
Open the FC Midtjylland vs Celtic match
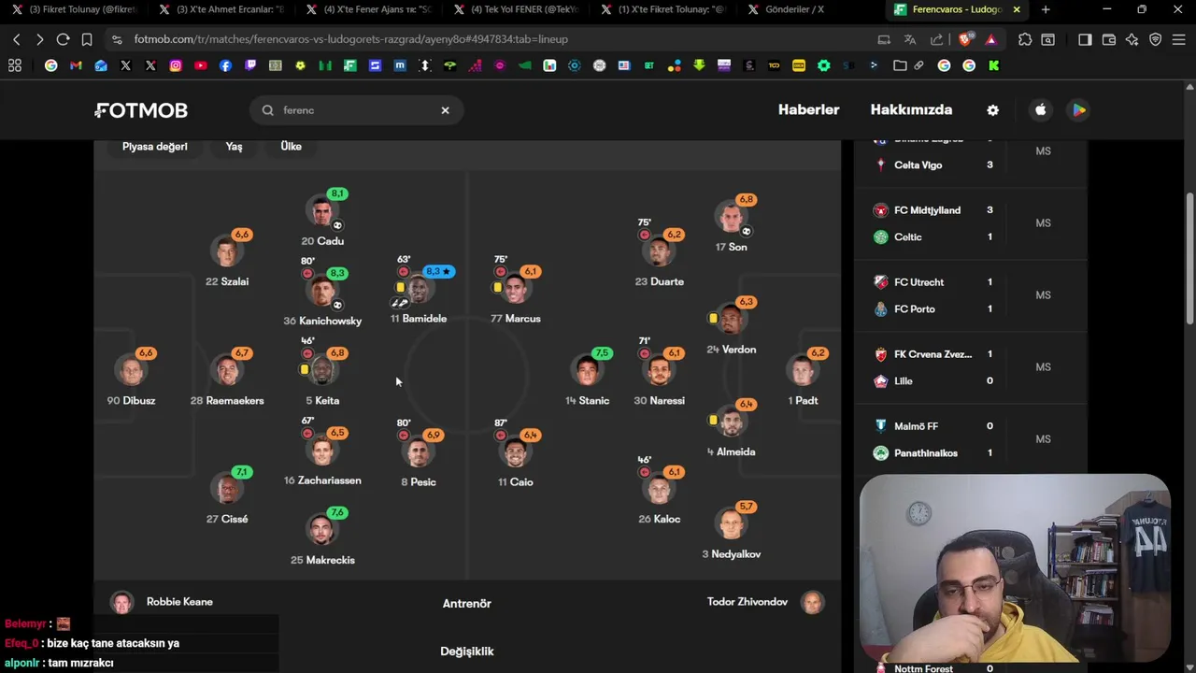coord(971,223)
